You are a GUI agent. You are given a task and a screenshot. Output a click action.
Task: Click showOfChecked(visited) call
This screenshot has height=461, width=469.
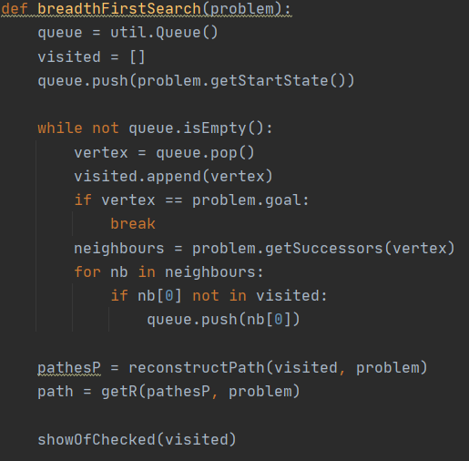coord(137,440)
